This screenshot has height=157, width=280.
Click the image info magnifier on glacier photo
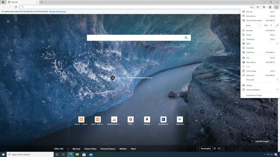[x=113, y=78]
